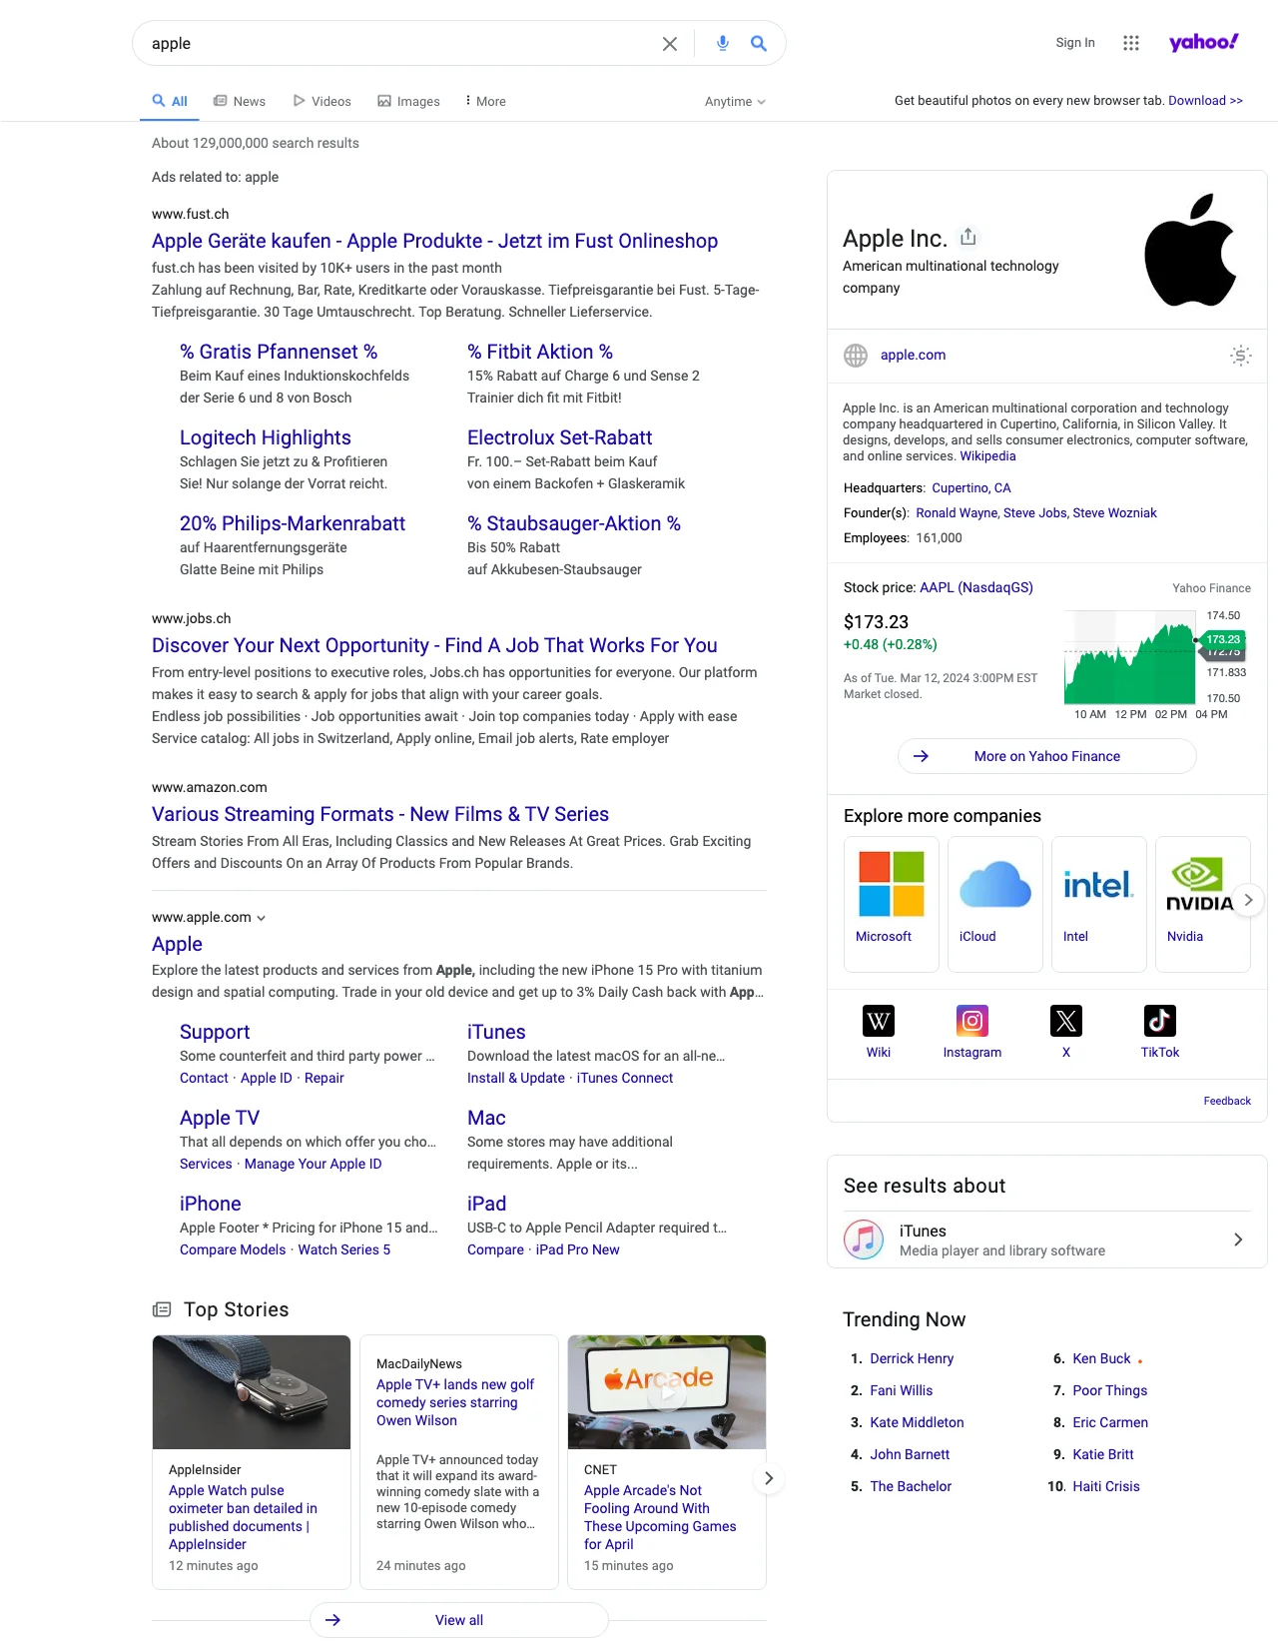1278x1649 pixels.
Task: Open the Microsoft company logo
Action: pos(892,884)
